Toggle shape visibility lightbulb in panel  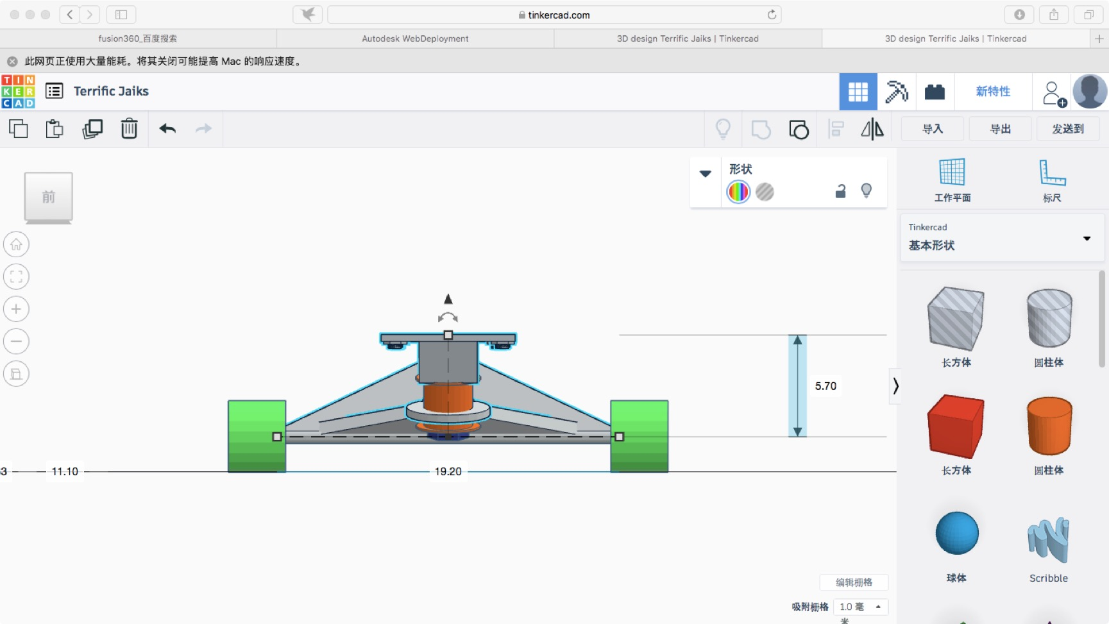point(867,191)
